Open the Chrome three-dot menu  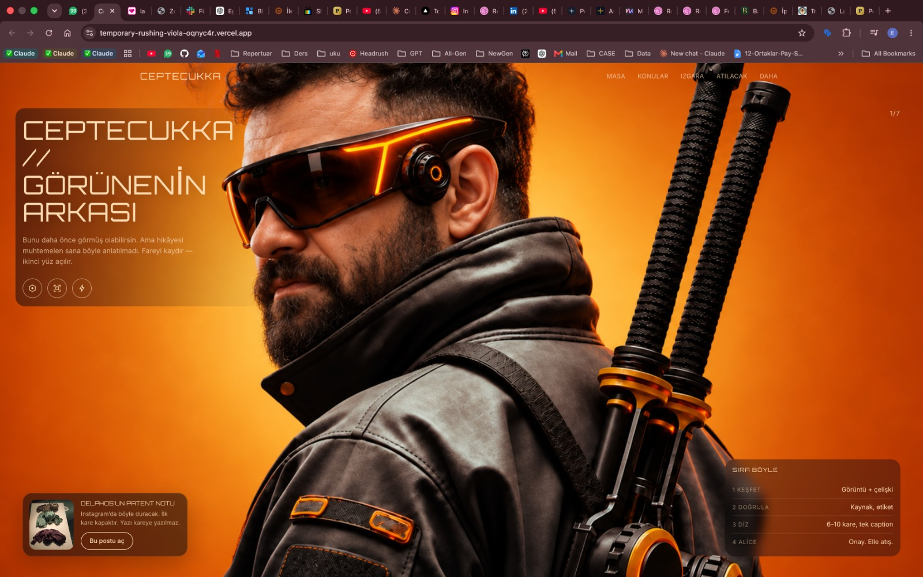tap(911, 33)
